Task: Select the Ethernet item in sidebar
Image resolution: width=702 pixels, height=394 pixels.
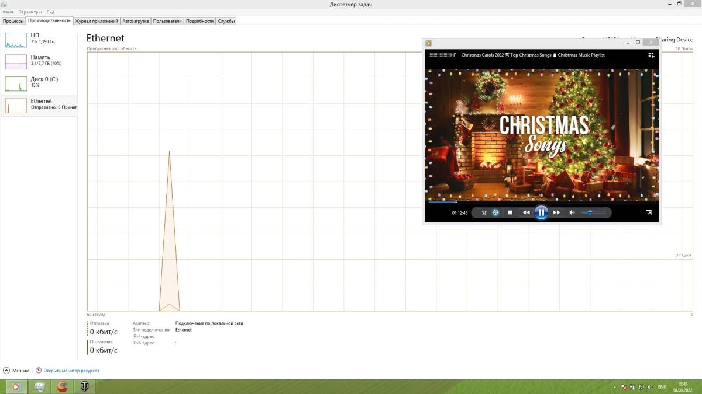Action: pos(39,105)
